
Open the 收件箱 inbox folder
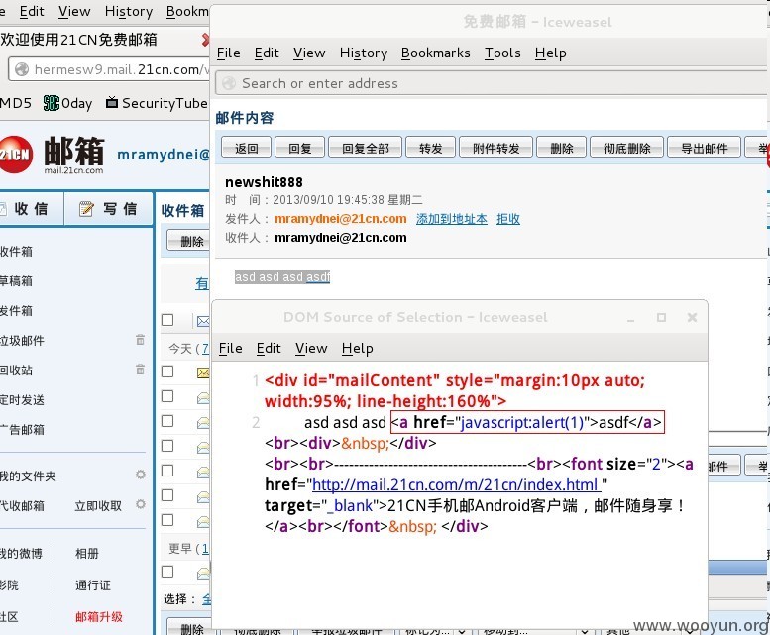[x=16, y=252]
